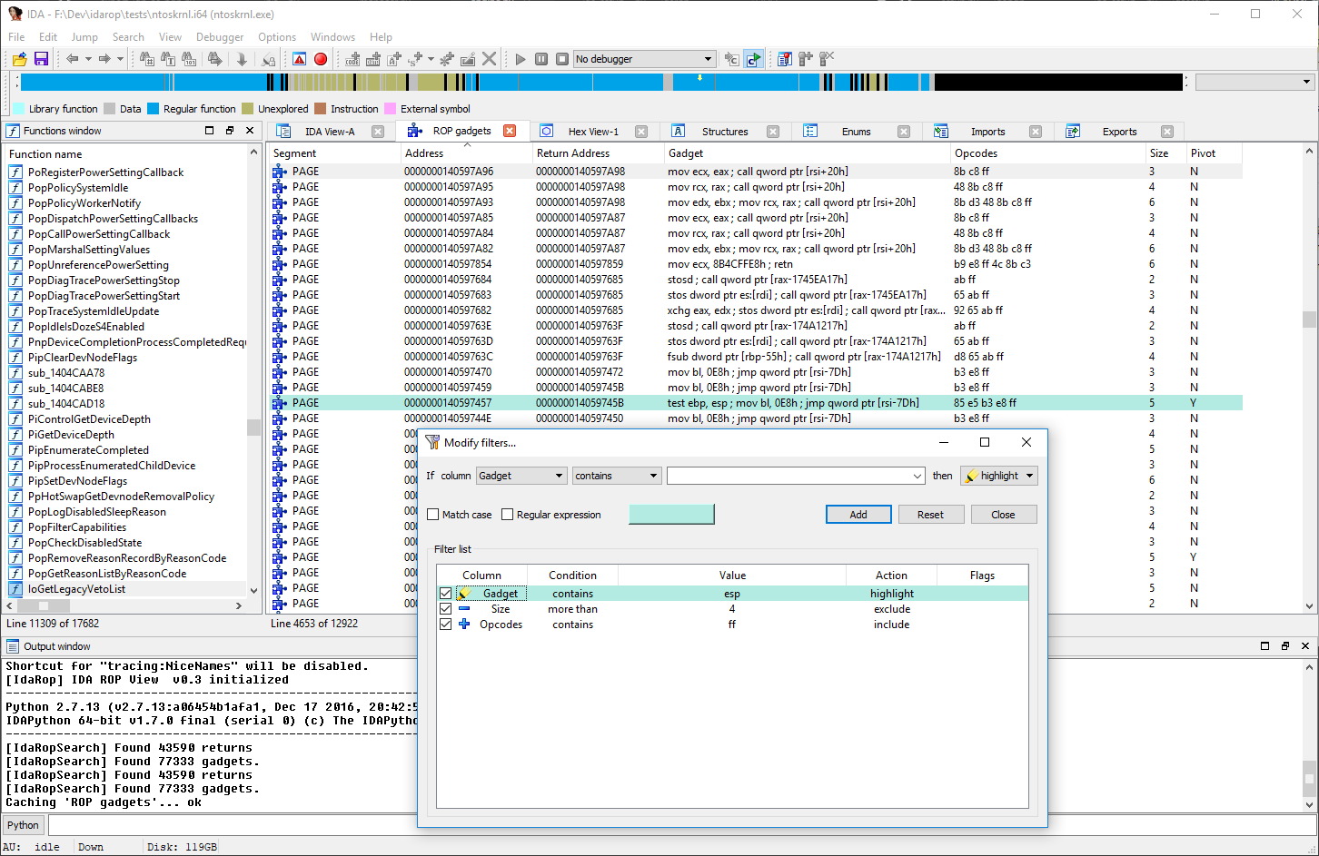Click the navigation band overview bar
This screenshot has width=1319, height=856.
602,82
